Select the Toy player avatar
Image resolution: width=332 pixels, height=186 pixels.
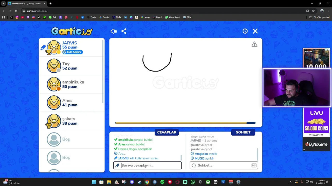[x=54, y=66]
